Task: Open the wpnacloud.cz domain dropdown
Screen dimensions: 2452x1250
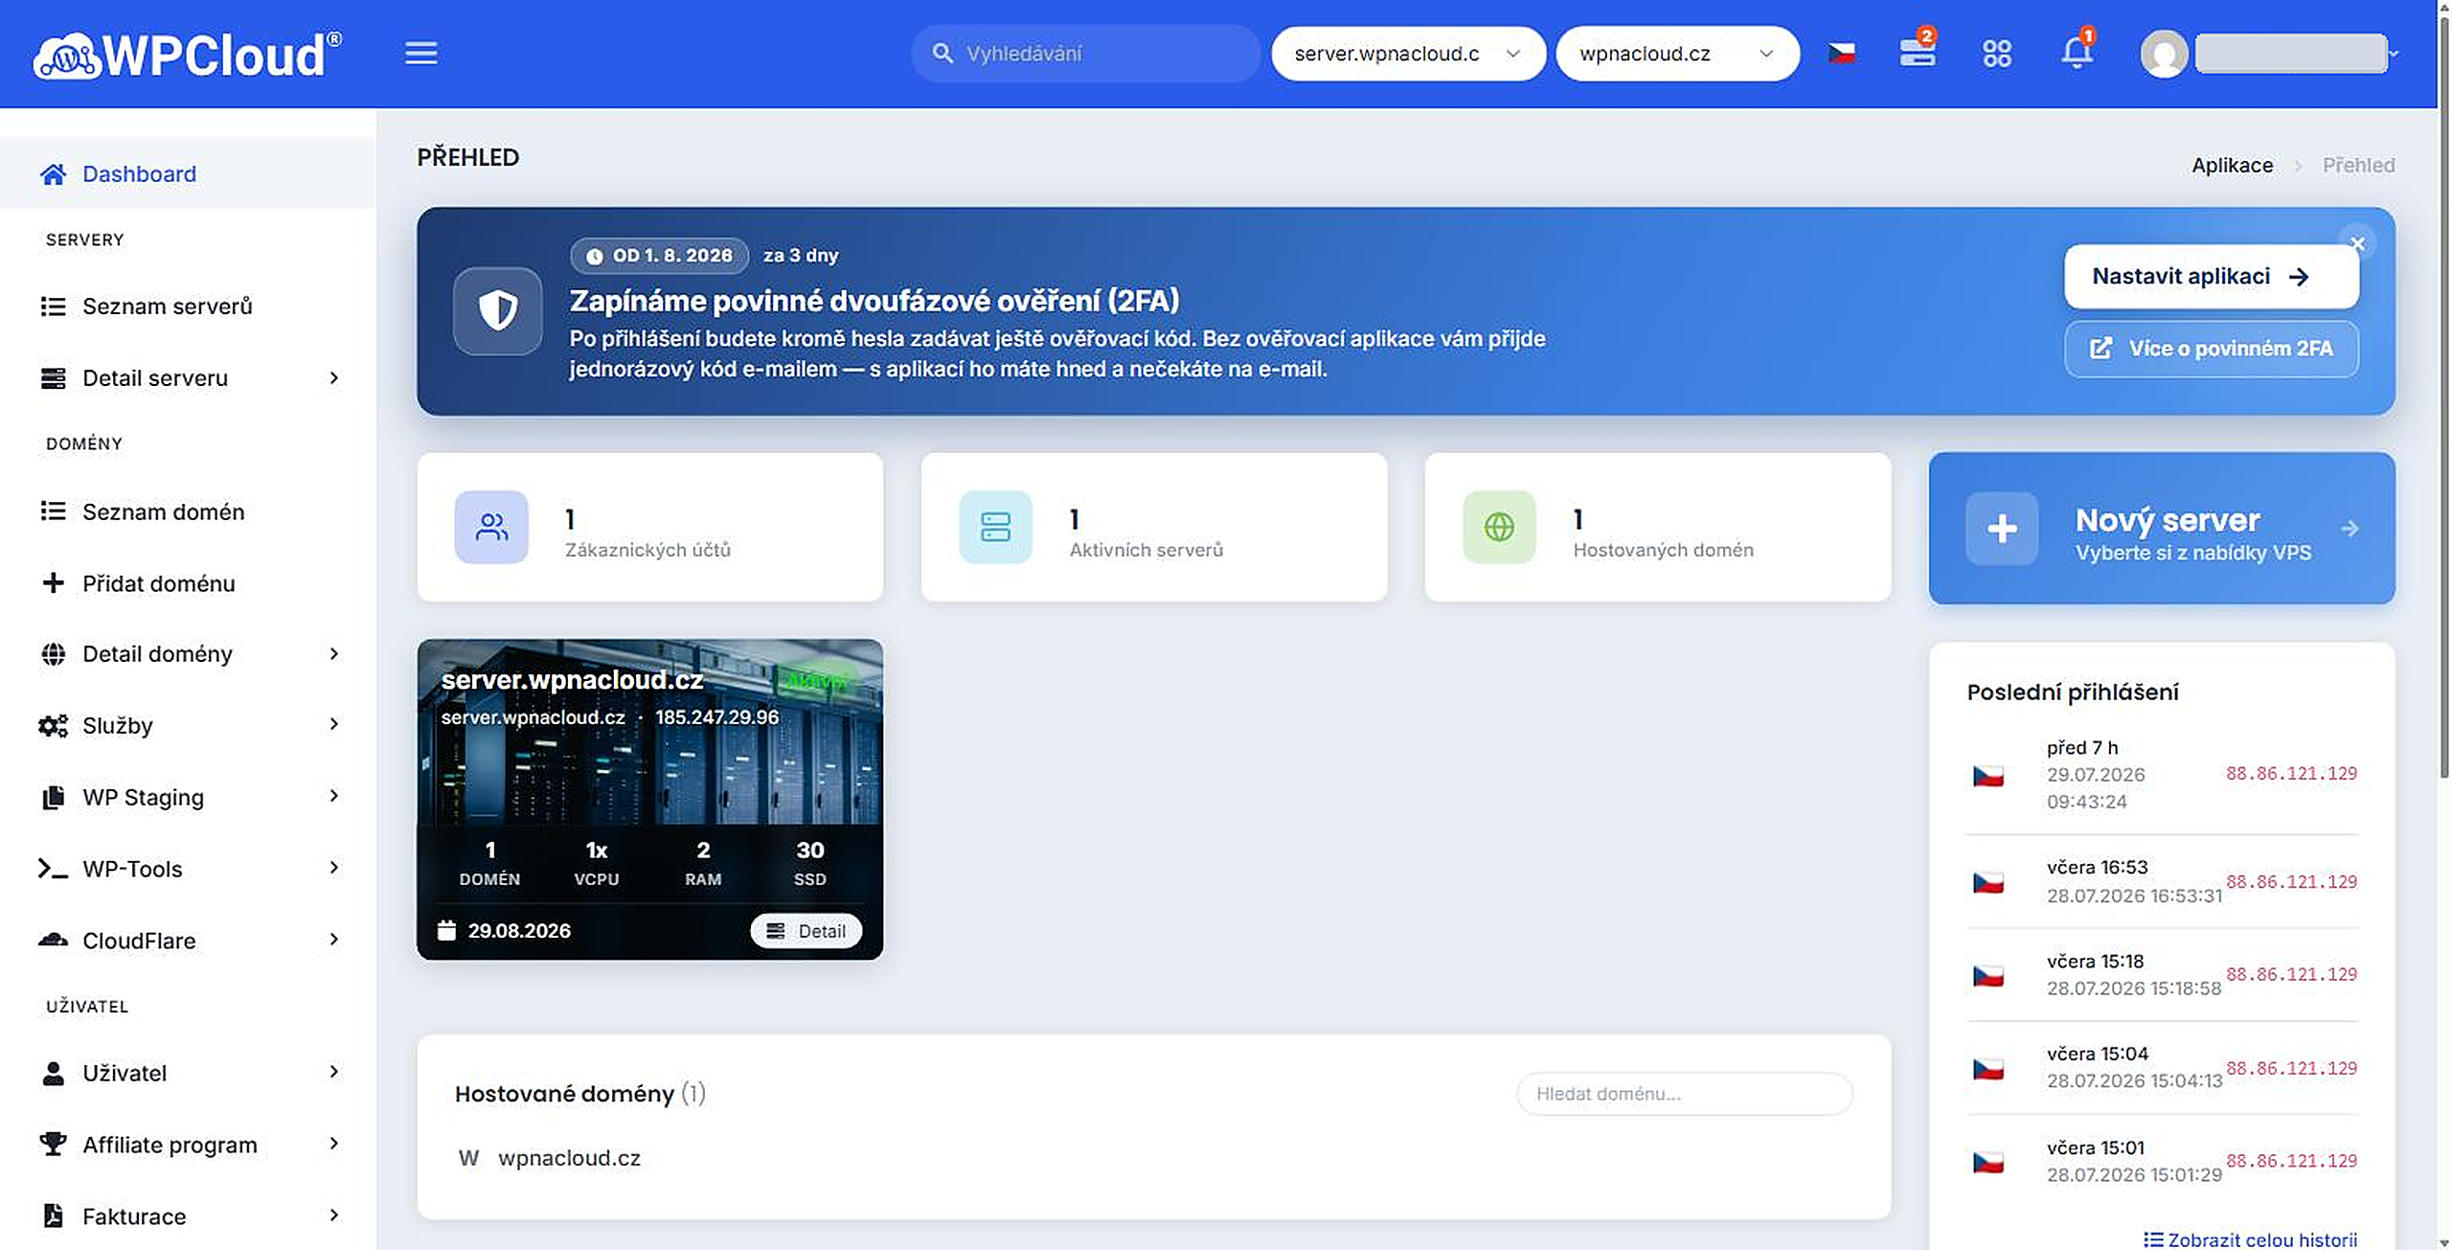Action: pos(1677,54)
